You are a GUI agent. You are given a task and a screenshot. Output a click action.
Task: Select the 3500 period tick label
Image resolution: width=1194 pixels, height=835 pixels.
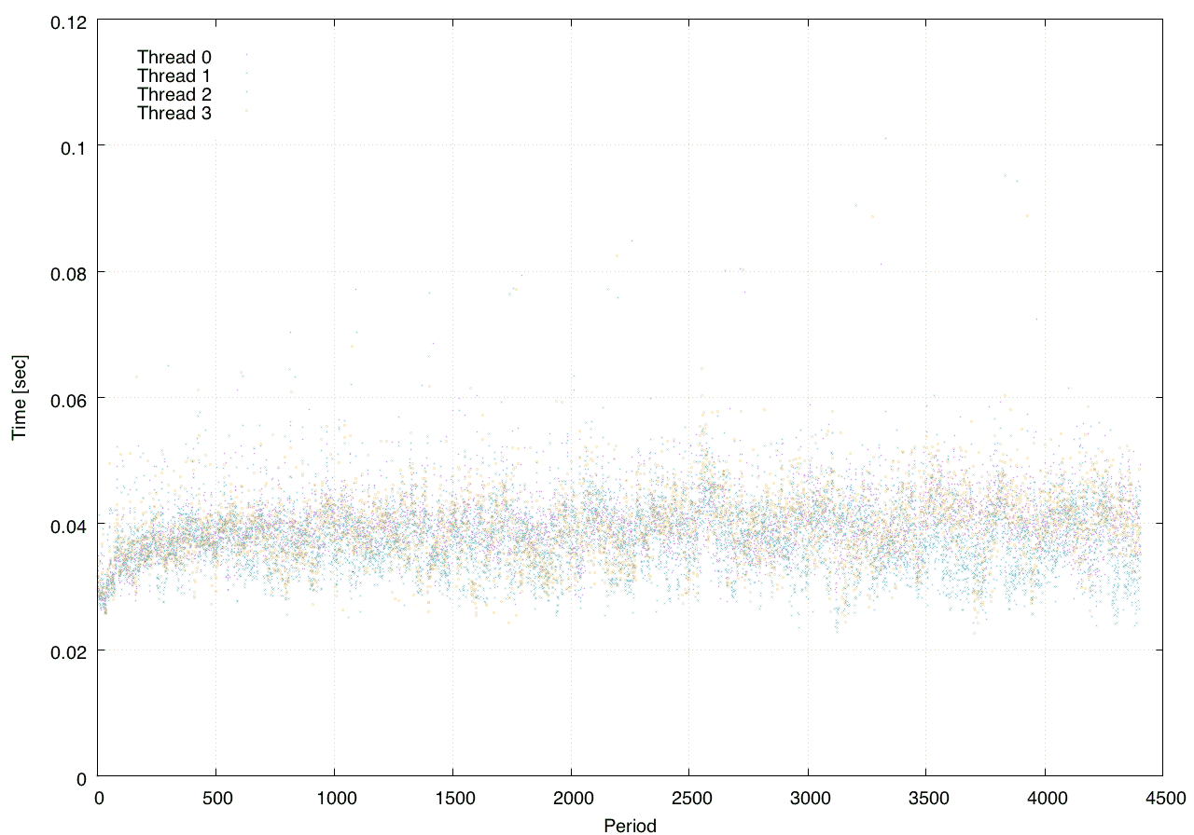point(925,799)
